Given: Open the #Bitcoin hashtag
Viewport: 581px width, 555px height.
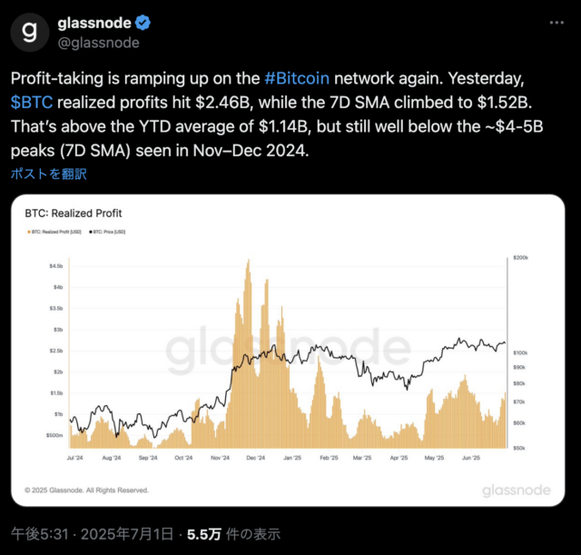Looking at the screenshot, I should 297,79.
